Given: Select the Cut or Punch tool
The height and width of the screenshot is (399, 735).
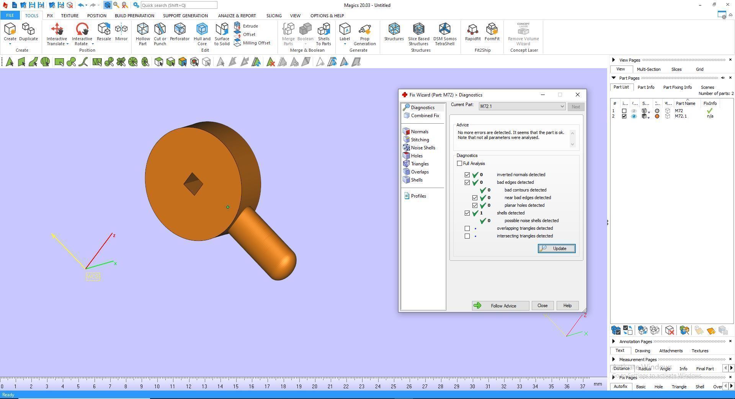Looking at the screenshot, I should click(160, 34).
